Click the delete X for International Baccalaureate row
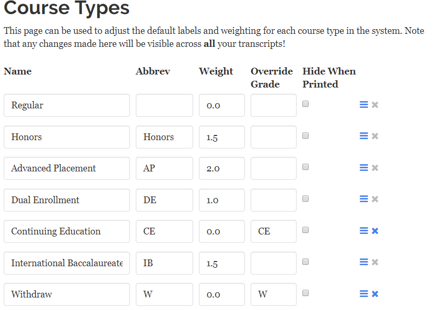 tap(375, 262)
